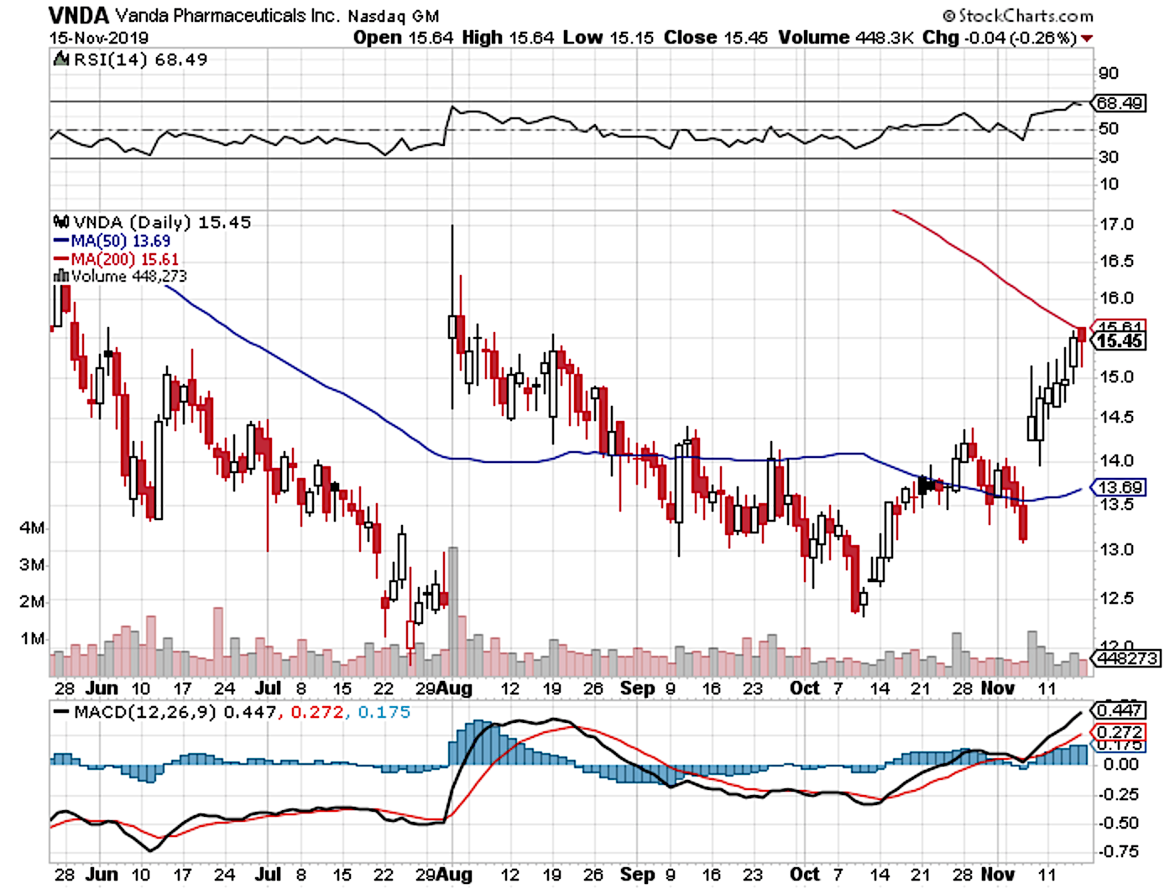This screenshot has width=1175, height=894.
Task: Click the blue 0.175 histogram value in MACD legend
Action: (384, 712)
